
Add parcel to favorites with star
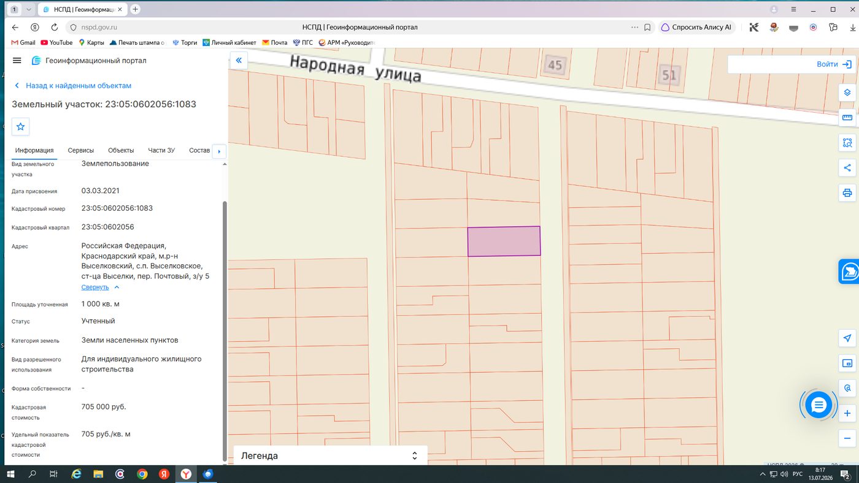21,126
